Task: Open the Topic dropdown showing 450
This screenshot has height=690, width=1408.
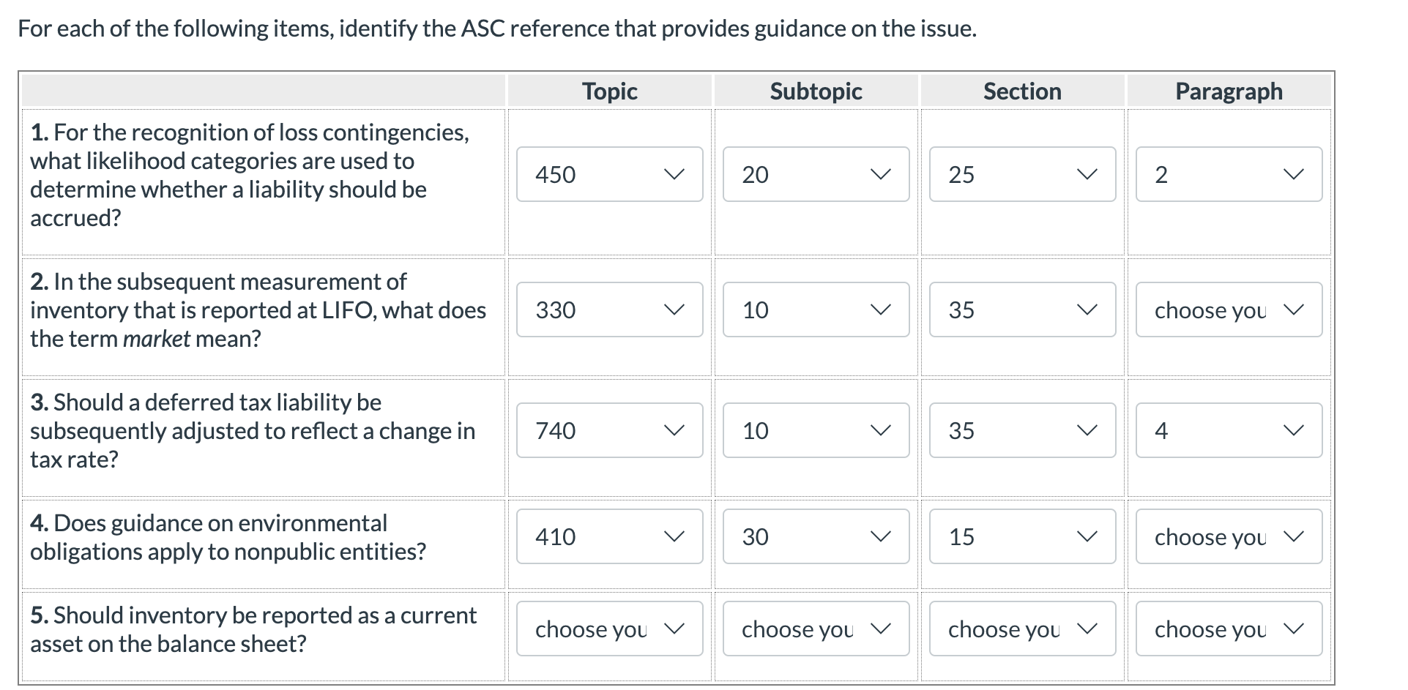Action: coord(608,174)
